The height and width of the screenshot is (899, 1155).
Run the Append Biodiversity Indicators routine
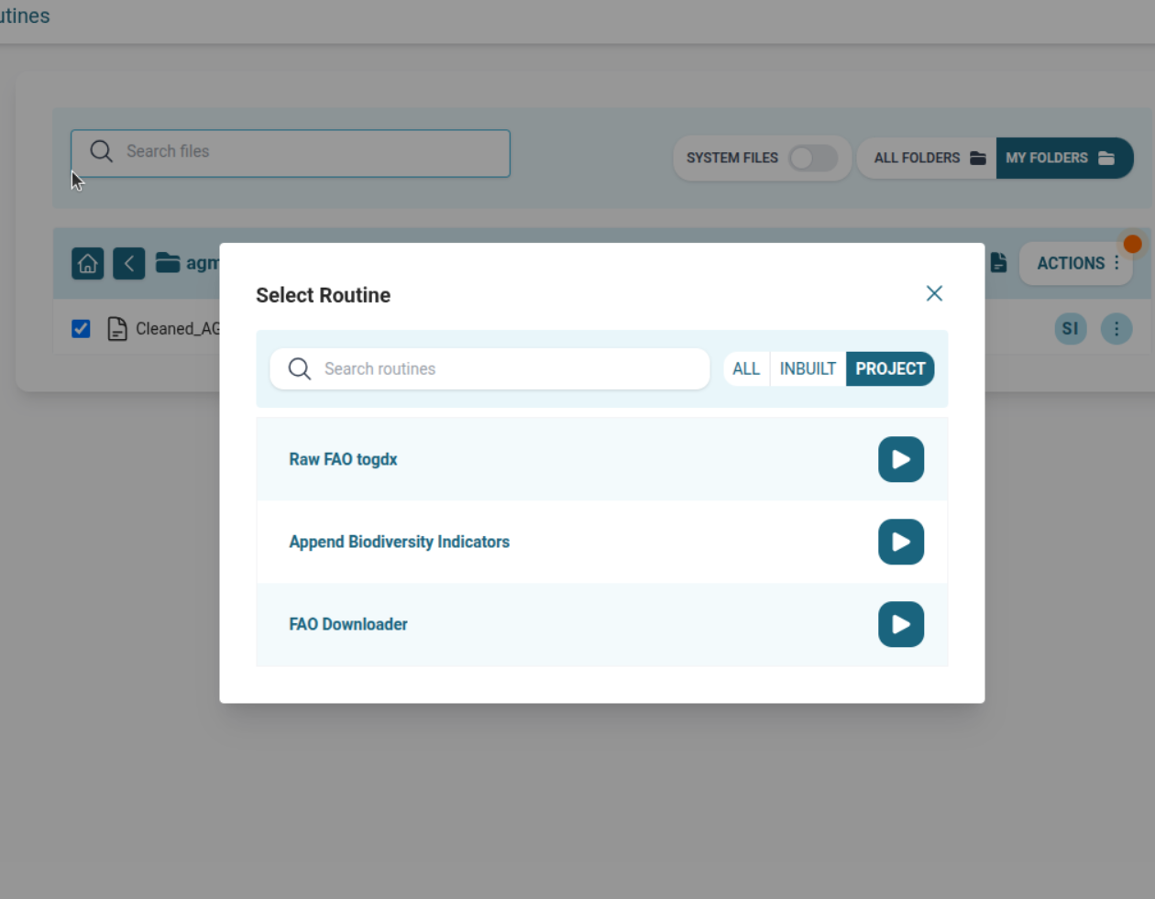pos(900,542)
